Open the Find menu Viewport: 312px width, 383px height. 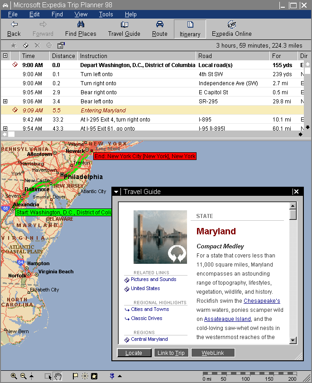pyautogui.click(x=57, y=15)
